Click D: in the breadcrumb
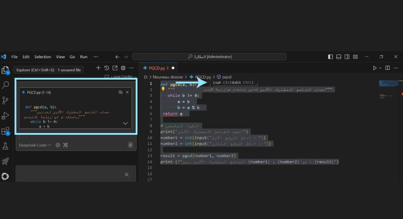This screenshot has width=403, height=219. (x=146, y=77)
